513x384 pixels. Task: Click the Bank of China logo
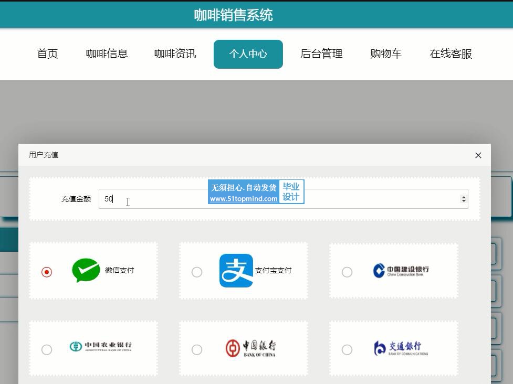click(250, 347)
